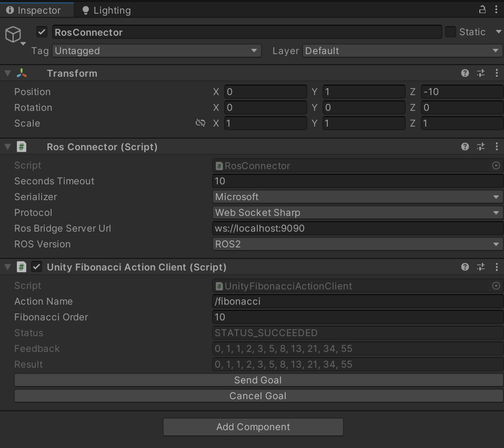Click RosConnector script object picker icon
The image size is (504, 448).
496,165
